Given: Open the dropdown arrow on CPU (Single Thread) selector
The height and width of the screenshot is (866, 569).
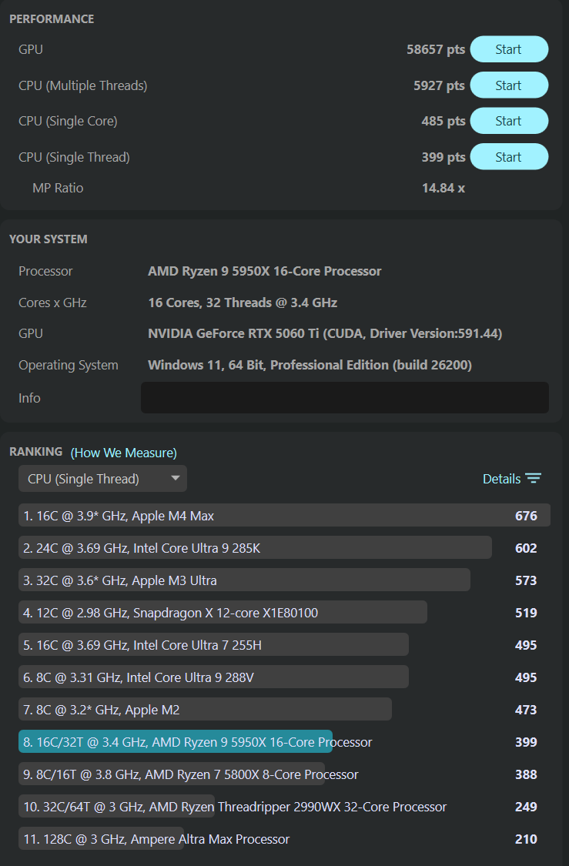Looking at the screenshot, I should coord(176,478).
